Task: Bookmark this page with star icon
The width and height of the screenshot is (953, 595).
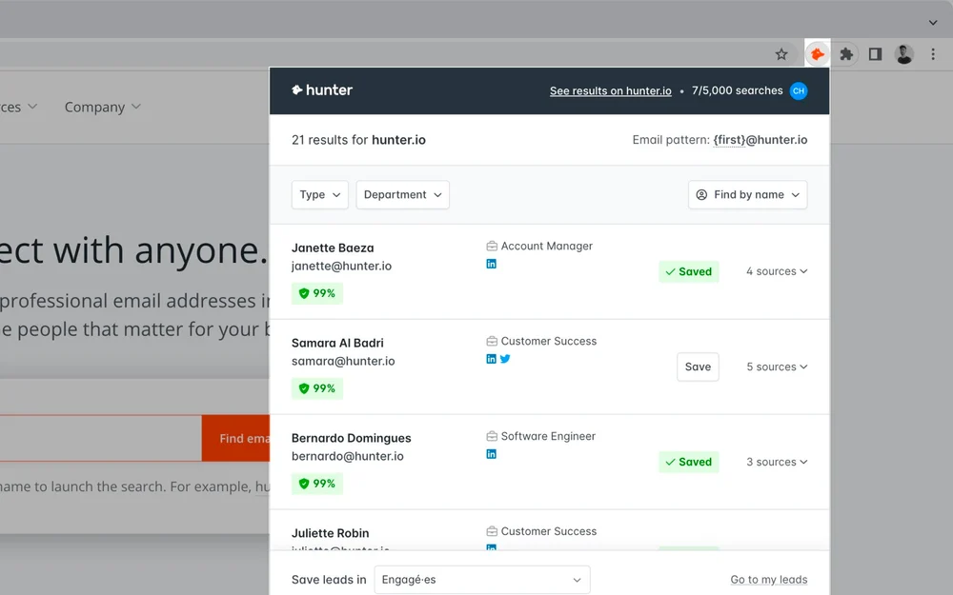Action: pos(781,54)
